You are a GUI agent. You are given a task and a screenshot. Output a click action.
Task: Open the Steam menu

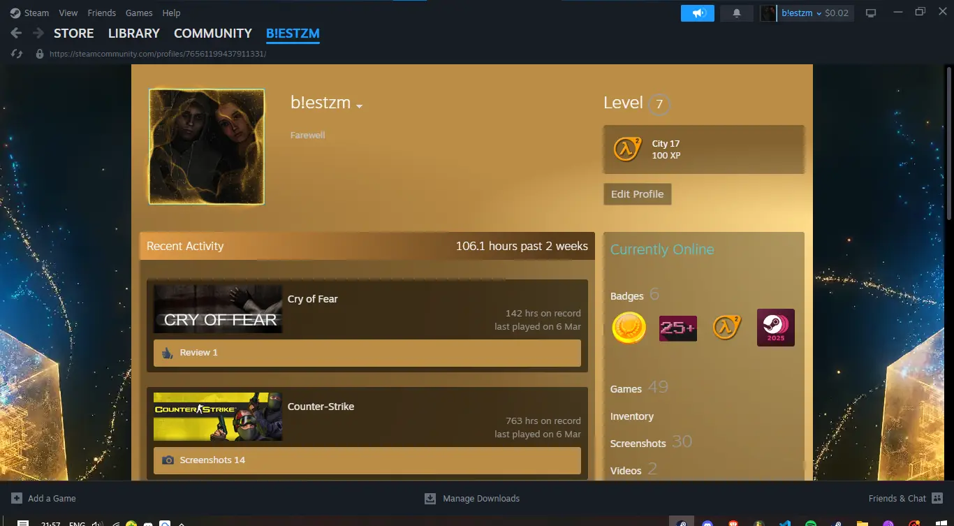[36, 13]
